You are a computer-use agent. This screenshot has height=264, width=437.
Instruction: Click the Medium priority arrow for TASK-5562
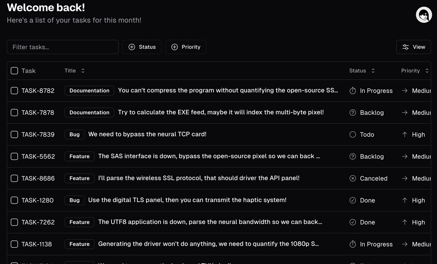(405, 156)
